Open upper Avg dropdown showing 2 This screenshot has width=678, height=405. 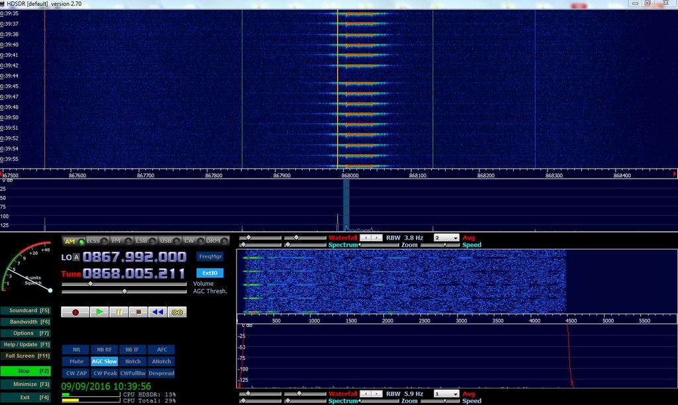point(445,238)
